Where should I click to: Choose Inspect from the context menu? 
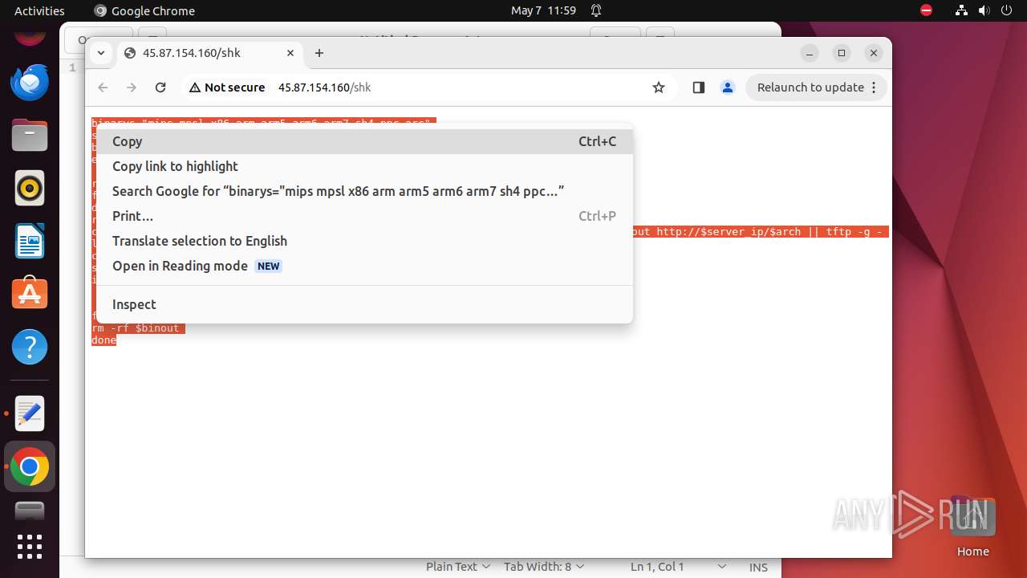click(363, 304)
